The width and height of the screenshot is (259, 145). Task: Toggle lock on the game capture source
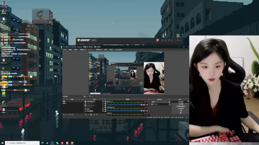(x=106, y=109)
